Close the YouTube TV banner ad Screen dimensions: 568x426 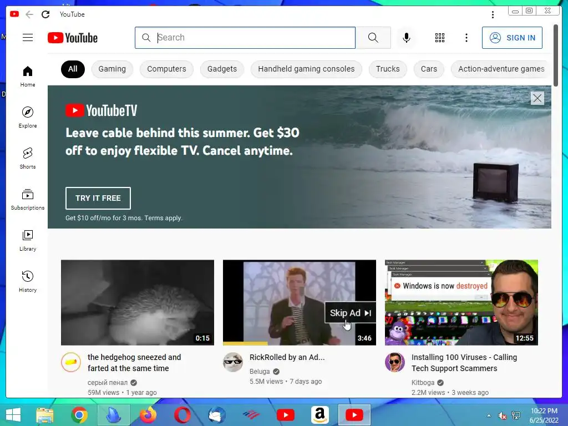pyautogui.click(x=537, y=98)
